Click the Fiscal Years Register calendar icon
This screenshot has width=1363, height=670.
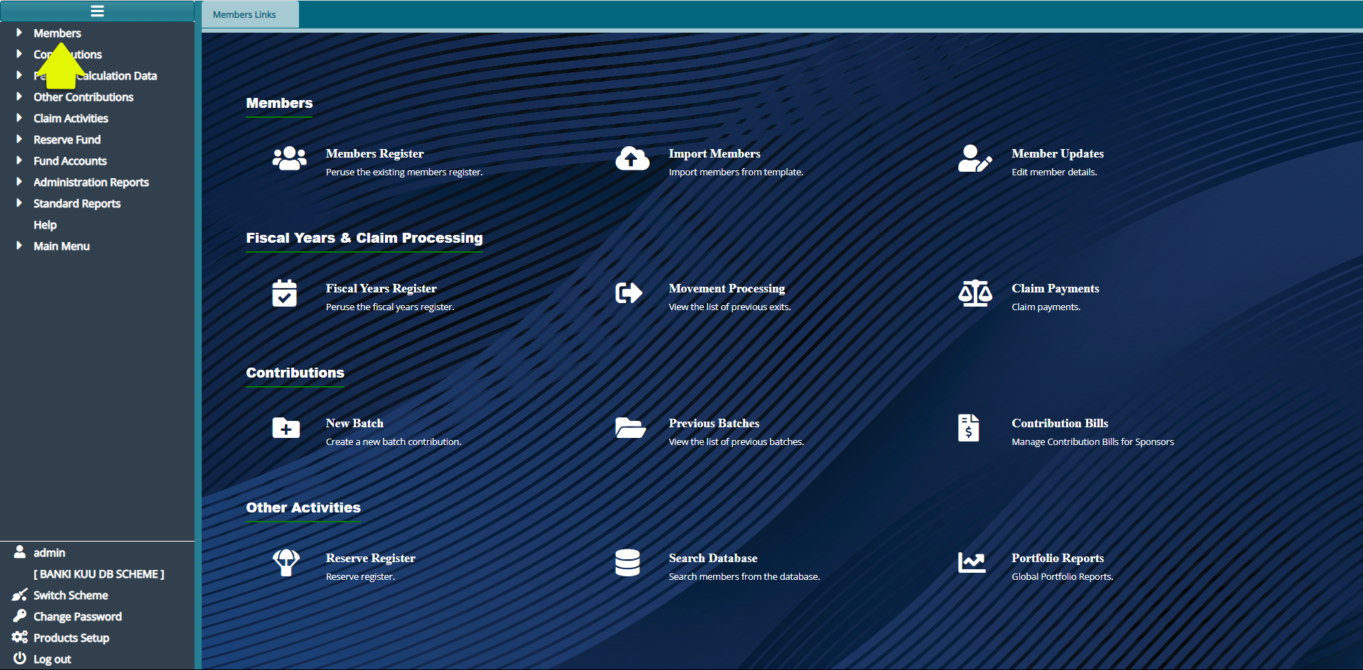pyautogui.click(x=284, y=293)
